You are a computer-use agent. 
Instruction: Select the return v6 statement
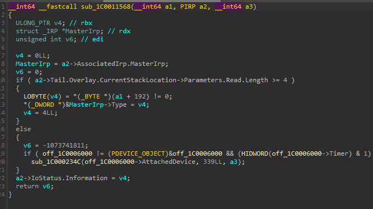(x=35, y=186)
